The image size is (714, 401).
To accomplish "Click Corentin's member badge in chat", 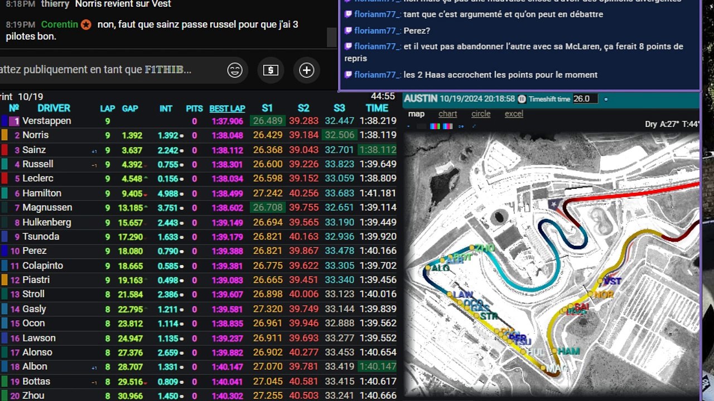I will click(85, 25).
